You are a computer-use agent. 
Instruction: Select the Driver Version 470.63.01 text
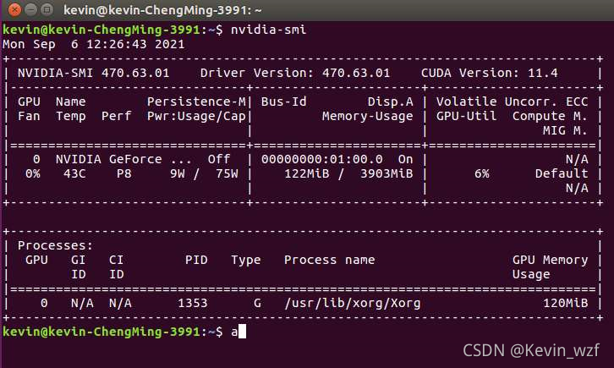click(x=295, y=73)
